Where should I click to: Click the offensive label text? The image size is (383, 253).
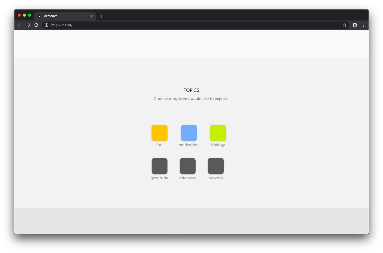click(x=188, y=178)
